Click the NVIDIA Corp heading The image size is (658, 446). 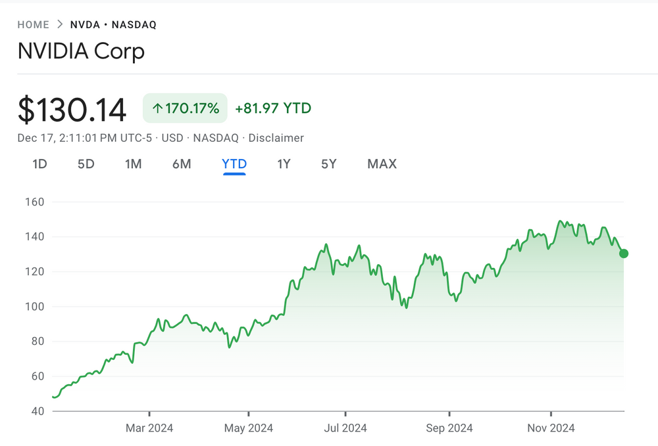coord(81,51)
